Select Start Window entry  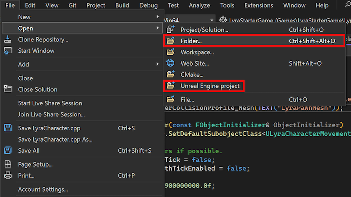click(x=82, y=51)
